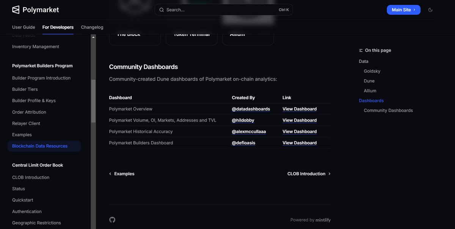Open the Changelog tab
This screenshot has height=229, width=455.
point(92,27)
